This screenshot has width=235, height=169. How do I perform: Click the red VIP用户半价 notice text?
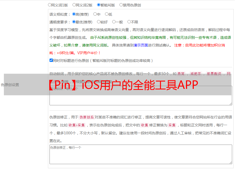(x=89, y=53)
